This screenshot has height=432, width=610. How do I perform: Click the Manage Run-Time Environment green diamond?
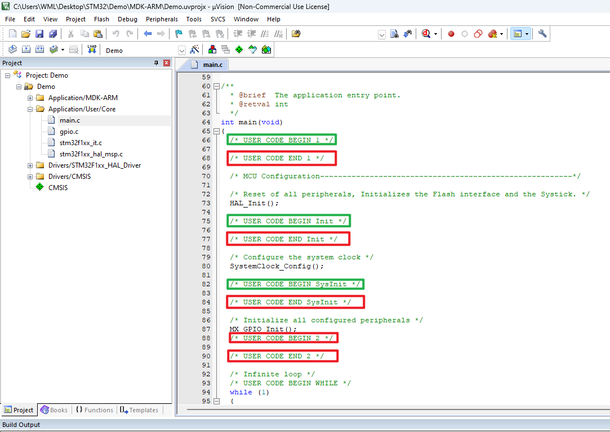(x=239, y=49)
